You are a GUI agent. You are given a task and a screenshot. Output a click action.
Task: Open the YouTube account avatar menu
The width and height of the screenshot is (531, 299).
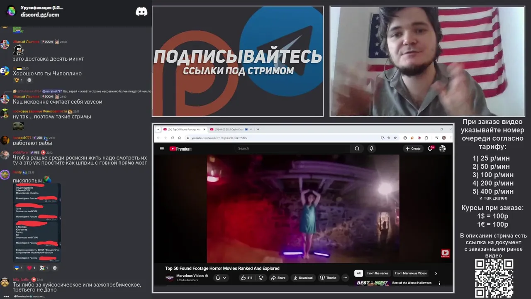(x=442, y=149)
